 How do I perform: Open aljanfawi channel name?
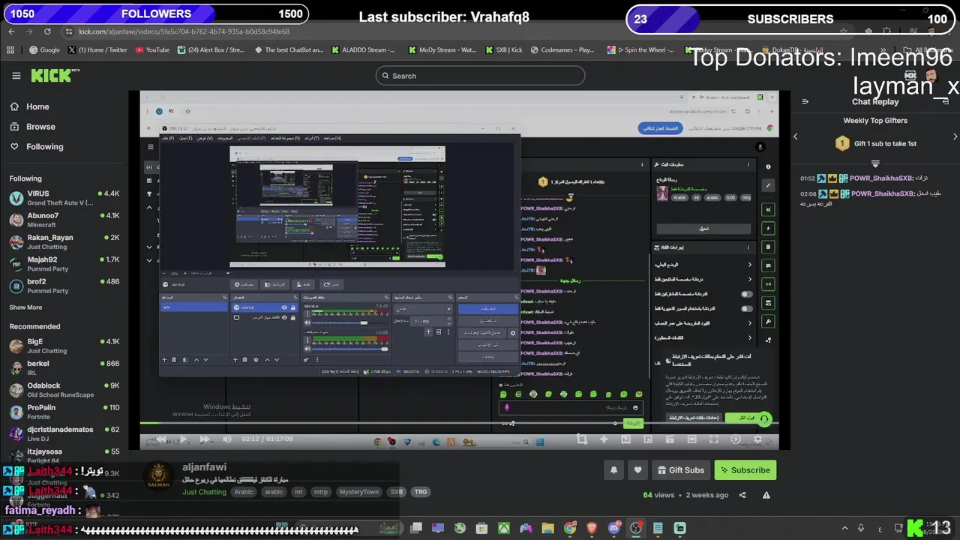pyautogui.click(x=204, y=467)
